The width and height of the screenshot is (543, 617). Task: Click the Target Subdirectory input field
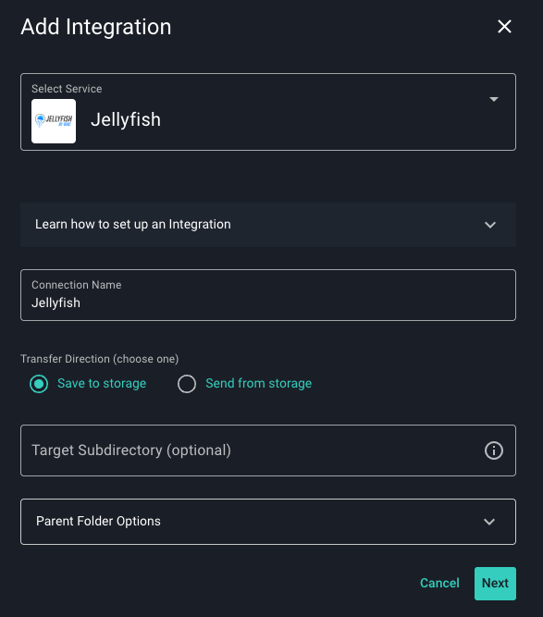click(268, 450)
